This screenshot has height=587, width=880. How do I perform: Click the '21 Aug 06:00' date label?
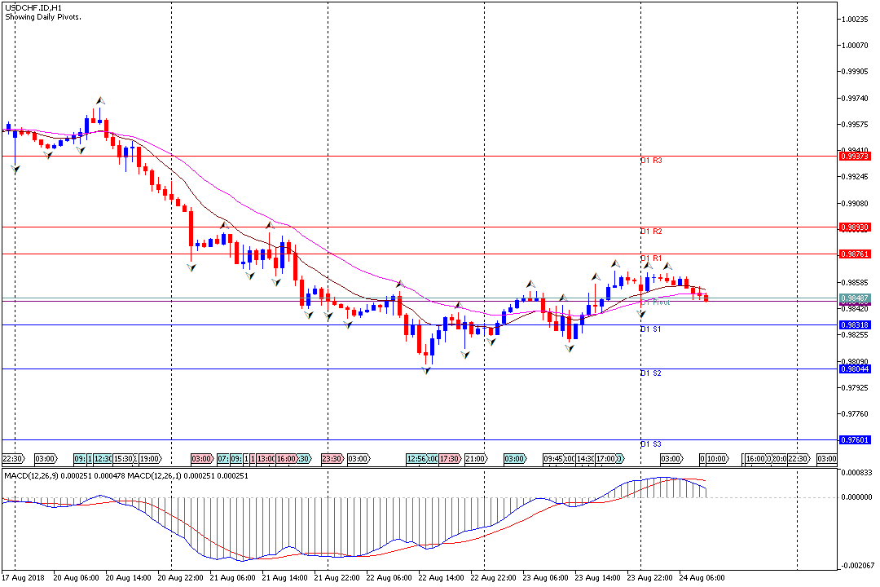point(233,577)
